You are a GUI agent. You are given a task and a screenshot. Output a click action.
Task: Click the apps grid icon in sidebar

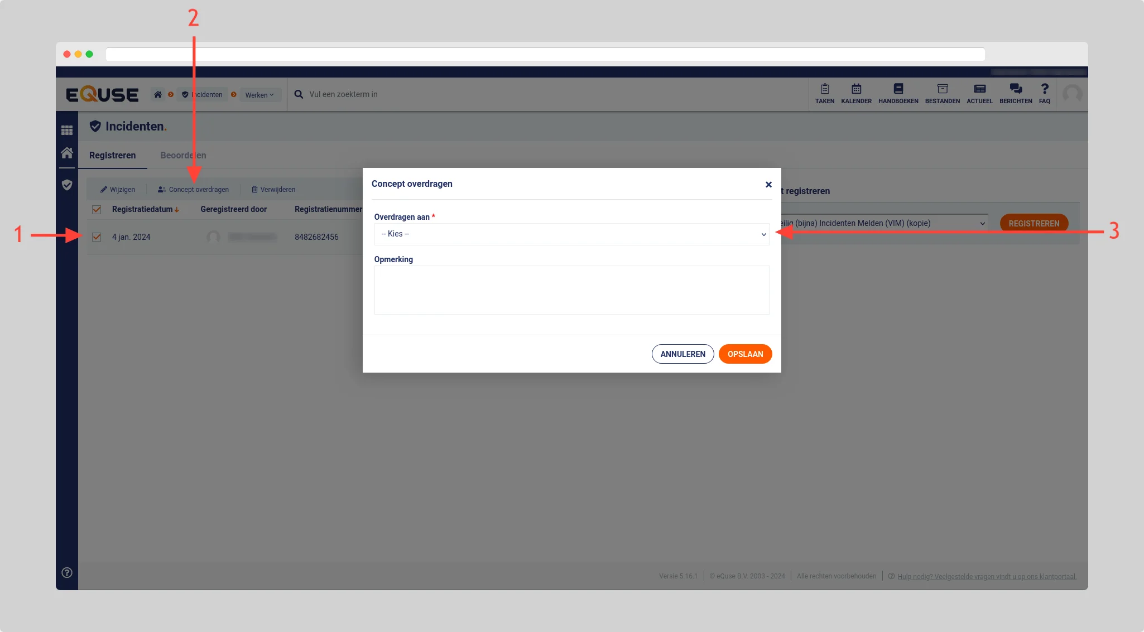click(x=67, y=130)
